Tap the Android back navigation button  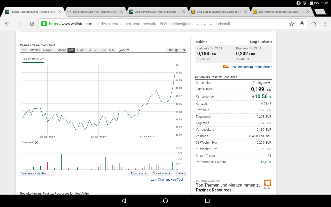coord(124,201)
